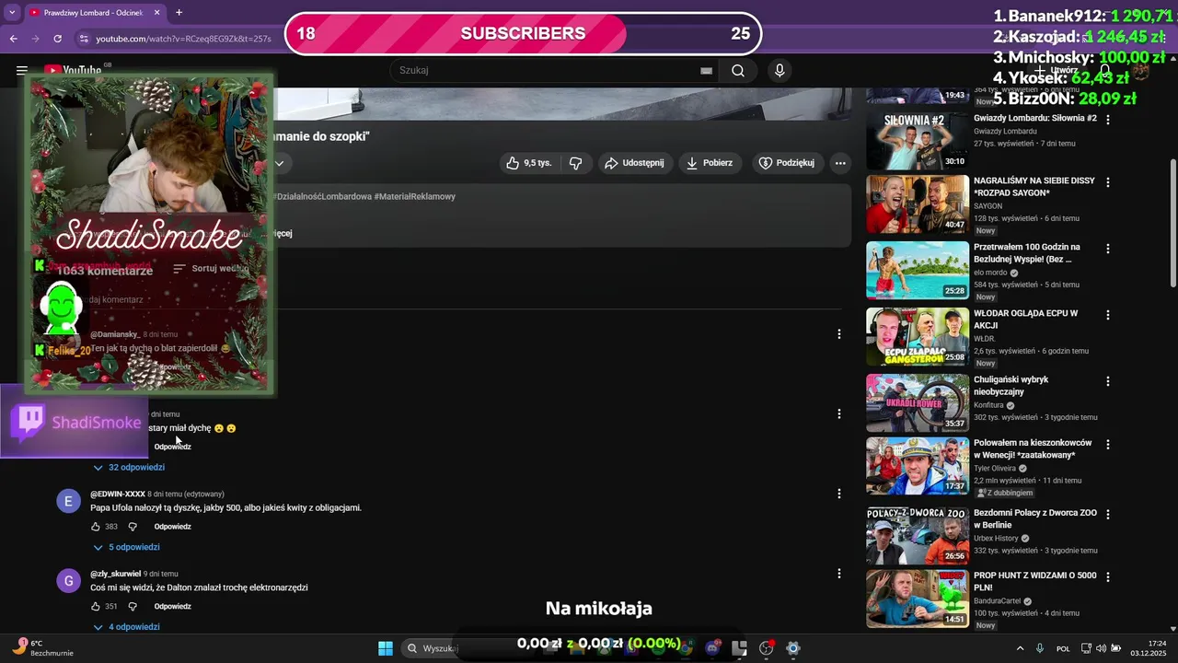Open the on-screen keyboard in search box
Image resolution: width=1178 pixels, height=663 pixels.
(706, 71)
